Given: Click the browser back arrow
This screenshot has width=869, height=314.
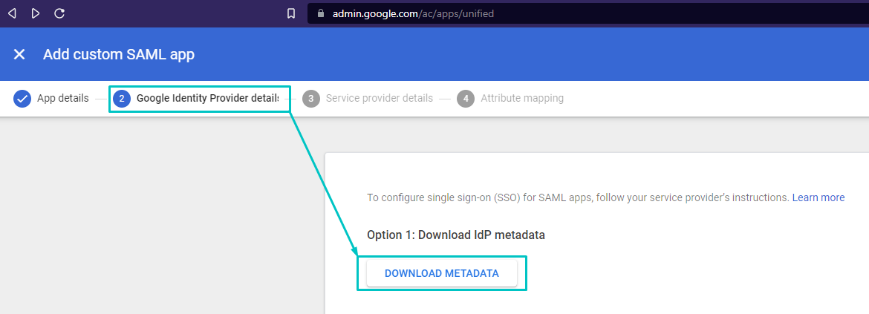Looking at the screenshot, I should (12, 13).
